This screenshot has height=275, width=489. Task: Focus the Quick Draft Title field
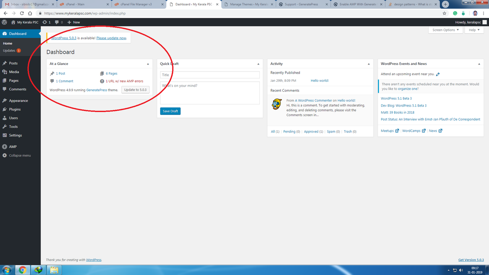(210, 75)
